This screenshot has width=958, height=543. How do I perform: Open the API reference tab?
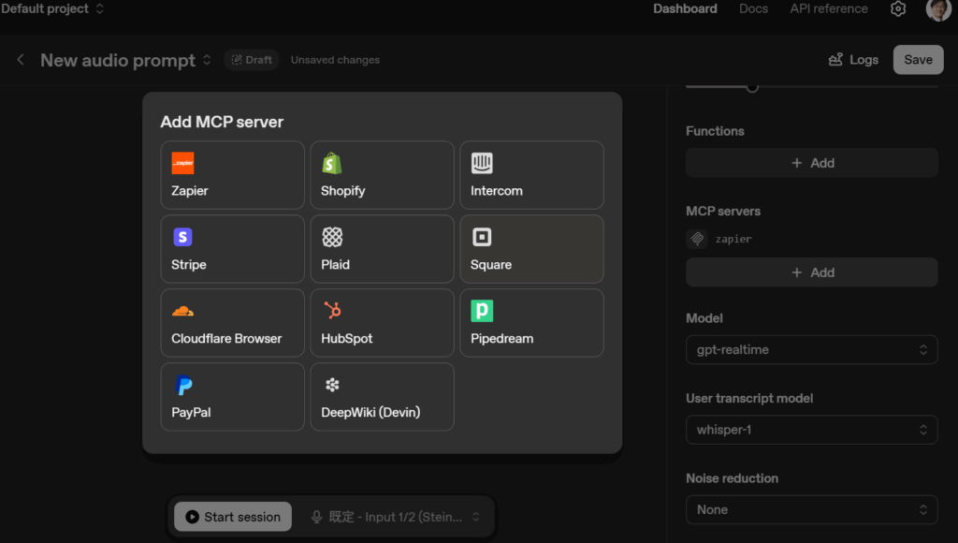[x=829, y=9]
